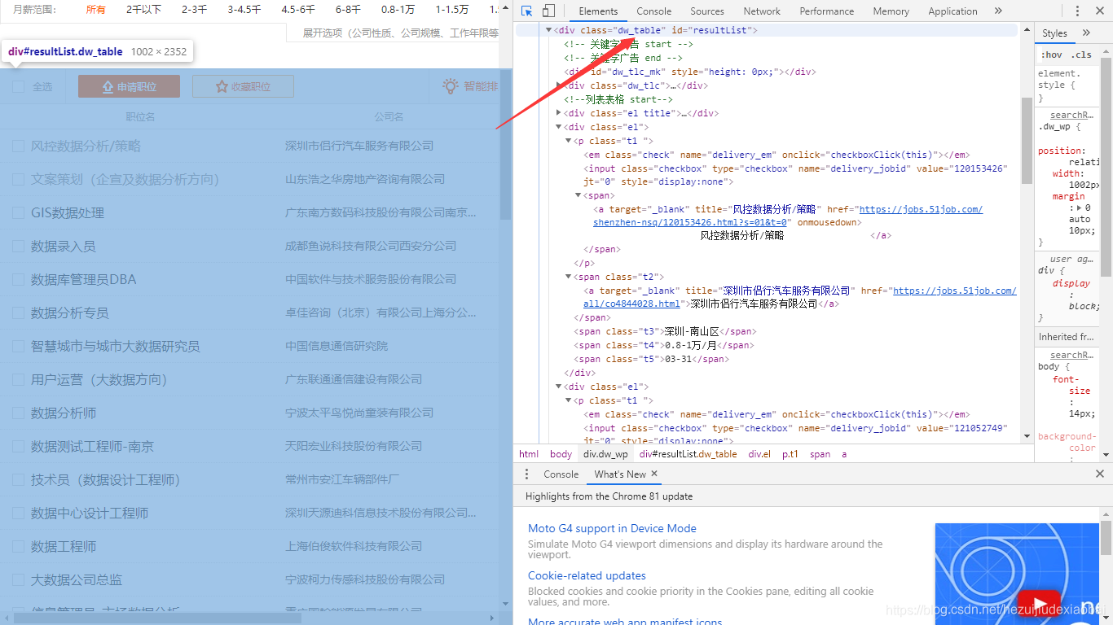Open company link 中国信息通信研究院

(337, 346)
